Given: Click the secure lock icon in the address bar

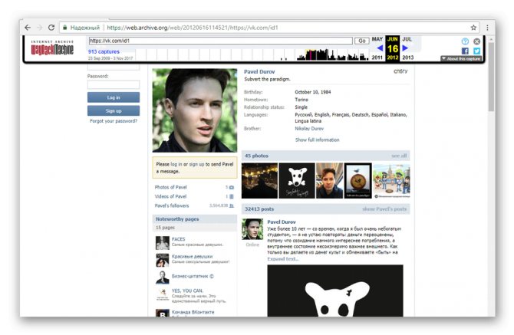Looking at the screenshot, I should point(65,28).
